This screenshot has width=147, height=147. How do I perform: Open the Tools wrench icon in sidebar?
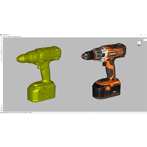[1, 45]
